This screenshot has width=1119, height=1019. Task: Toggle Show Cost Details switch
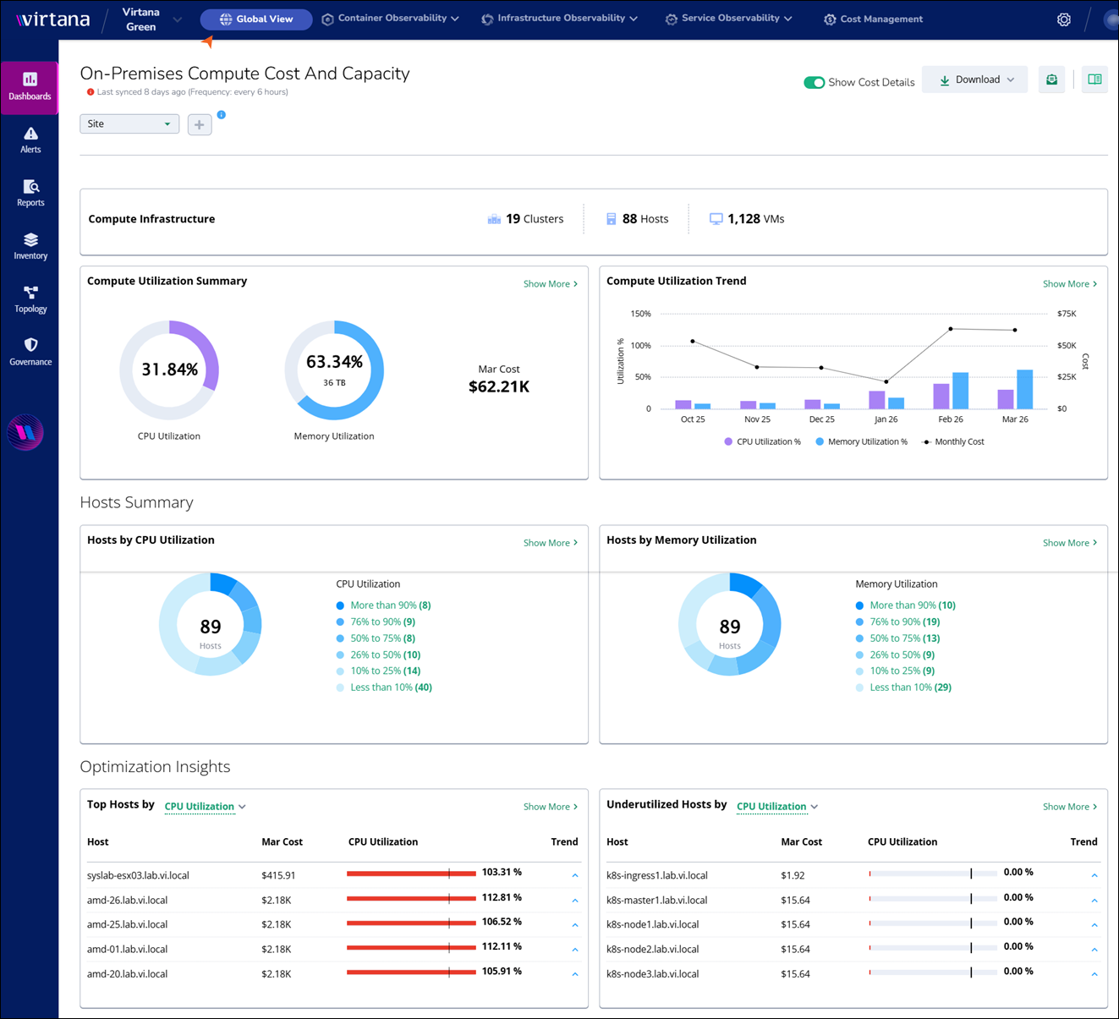[814, 82]
